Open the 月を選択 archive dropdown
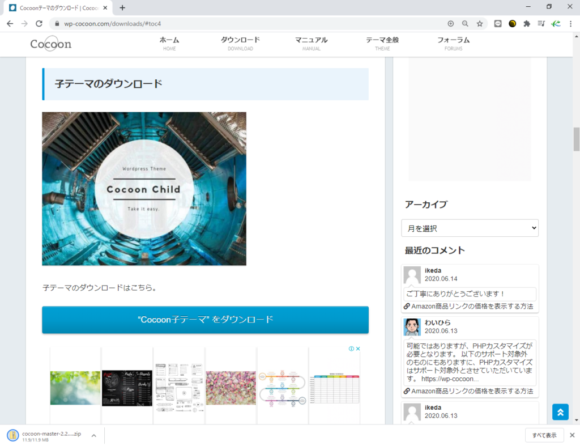 [470, 228]
